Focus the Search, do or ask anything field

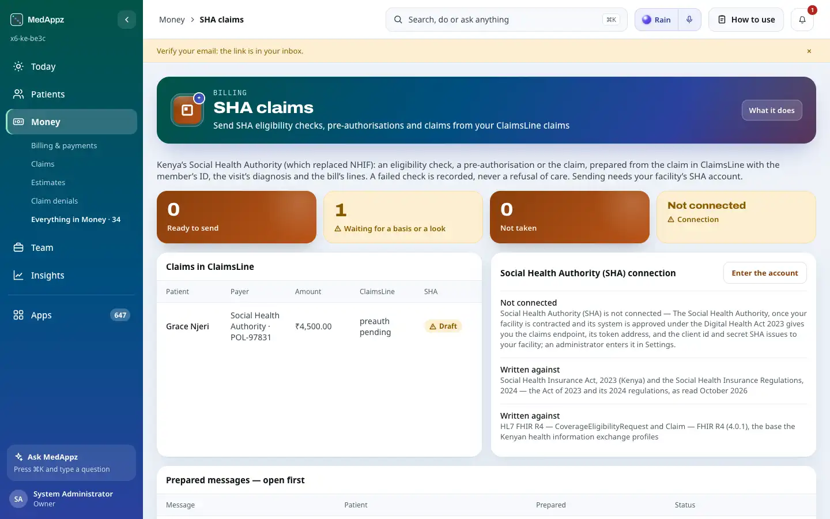click(506, 20)
